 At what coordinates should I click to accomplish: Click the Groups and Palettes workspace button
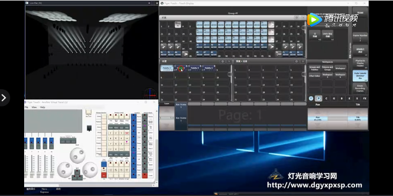[314, 68]
